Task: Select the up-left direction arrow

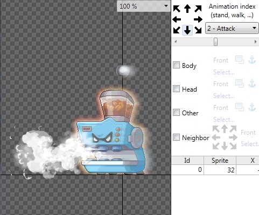Action: pos(177,9)
